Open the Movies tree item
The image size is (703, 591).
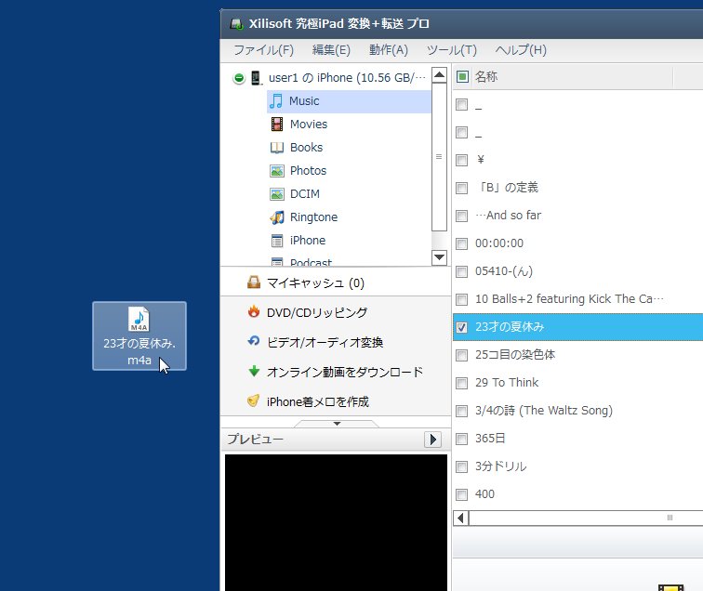coord(309,125)
